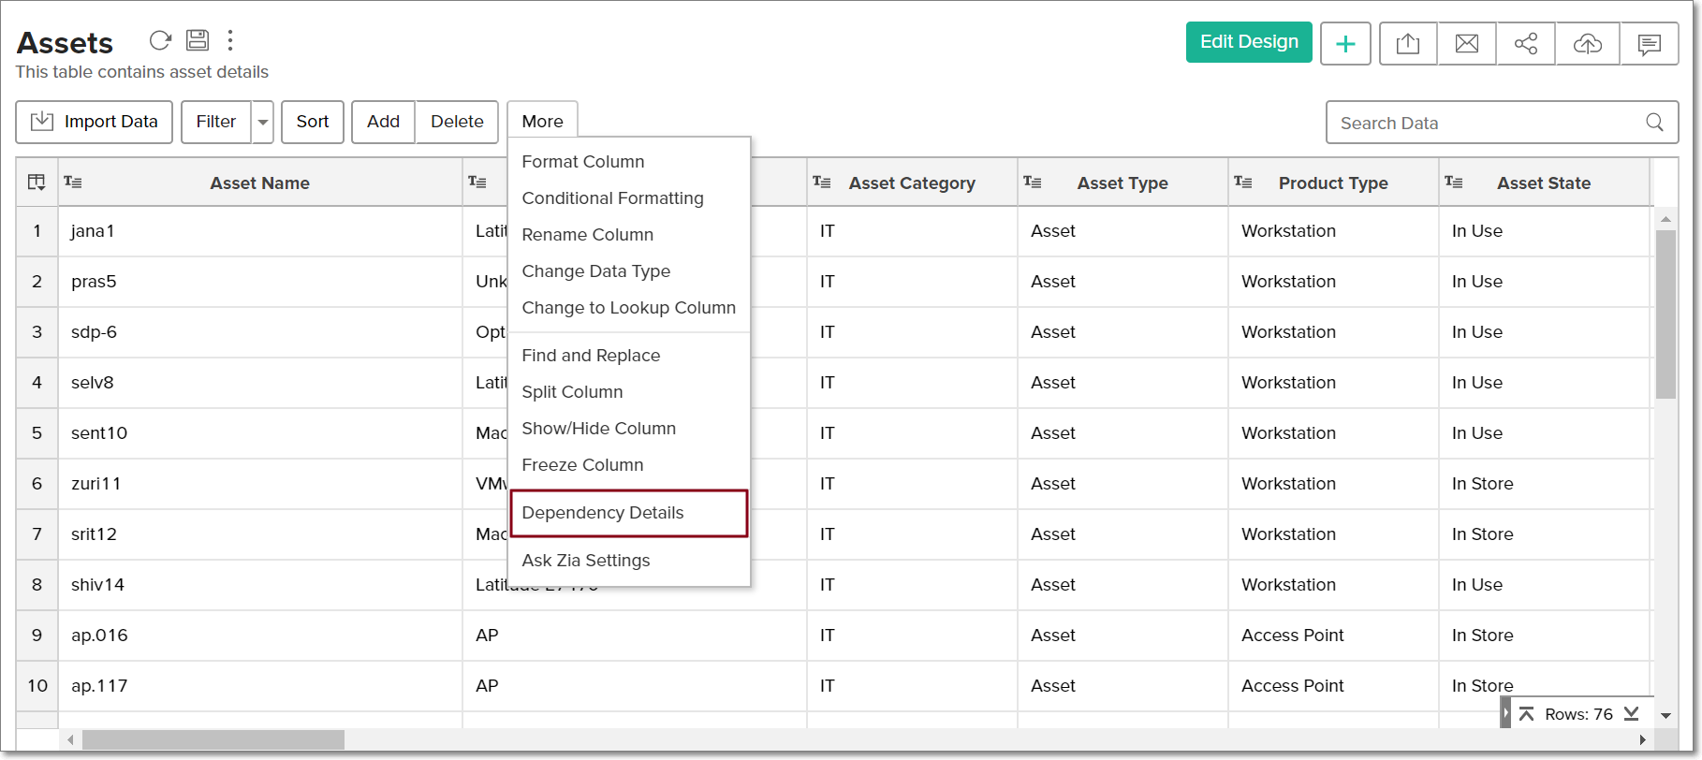Viewport: 1702px width, 760px height.
Task: Click the refresh icon beside Assets title
Action: coord(161,40)
